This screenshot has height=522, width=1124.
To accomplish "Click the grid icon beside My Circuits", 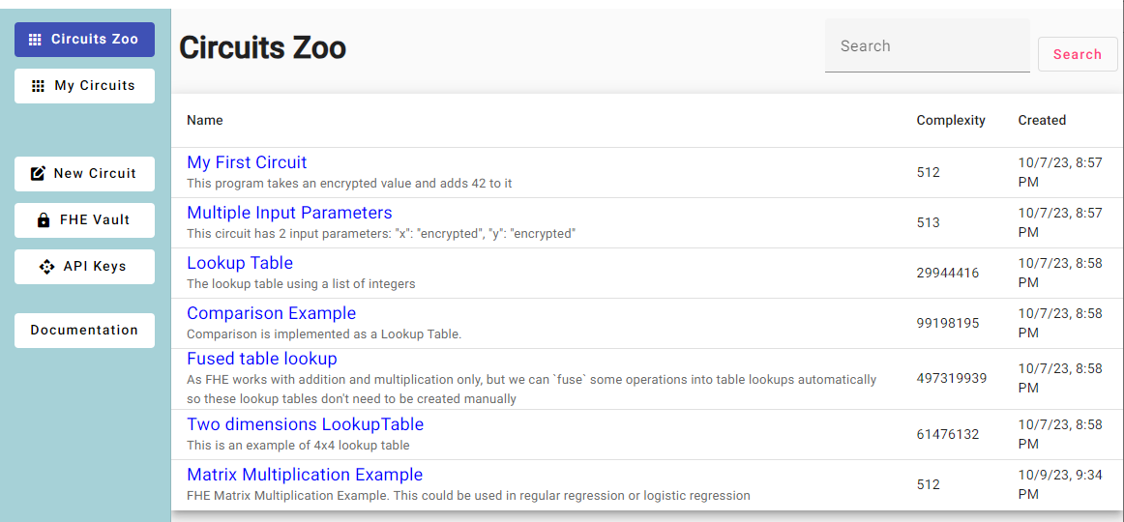I will click(39, 86).
